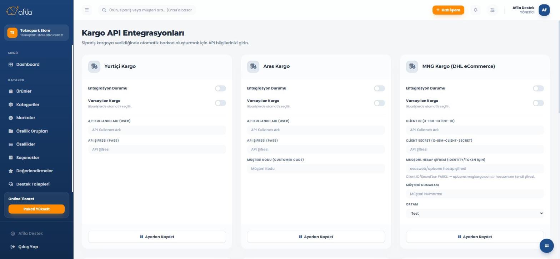Focus Yurtiçi Kargo API Kullanıcı Adı field
The height and width of the screenshot is (259, 560).
[157, 130]
